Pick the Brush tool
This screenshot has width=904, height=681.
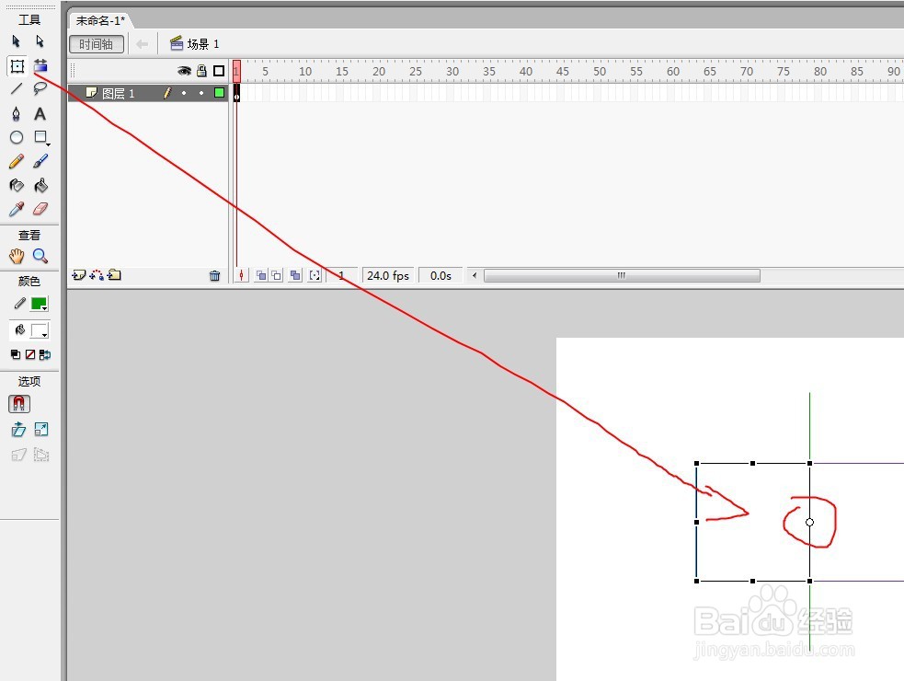(40, 161)
